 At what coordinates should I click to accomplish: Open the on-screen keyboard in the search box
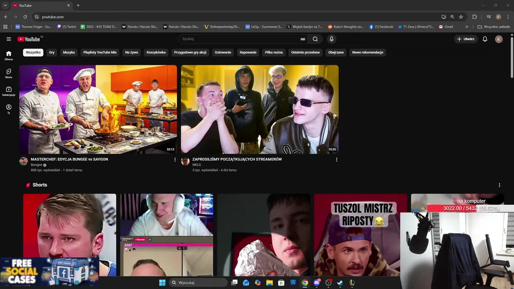coord(303,39)
